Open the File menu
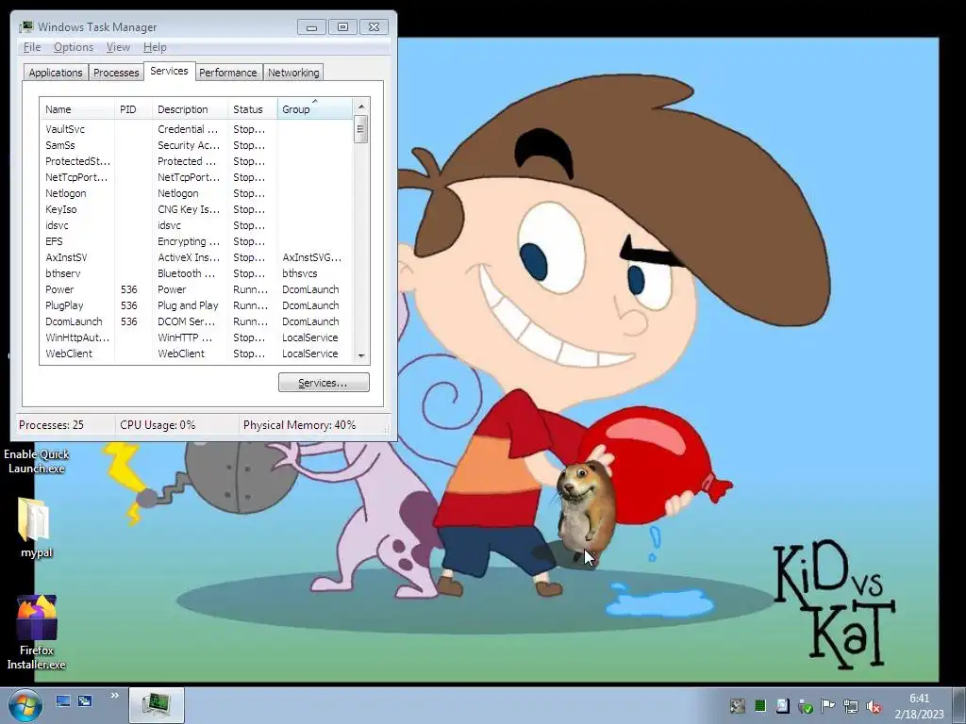This screenshot has height=724, width=966. point(32,47)
